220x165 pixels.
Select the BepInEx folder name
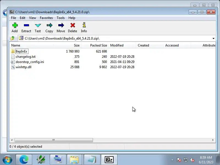pyautogui.click(x=21, y=51)
